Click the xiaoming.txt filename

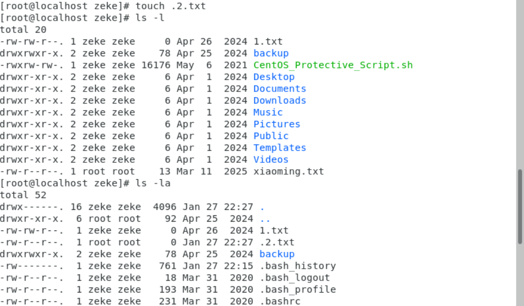point(288,171)
